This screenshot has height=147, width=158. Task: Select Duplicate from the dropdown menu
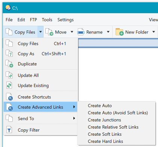tap(41, 64)
